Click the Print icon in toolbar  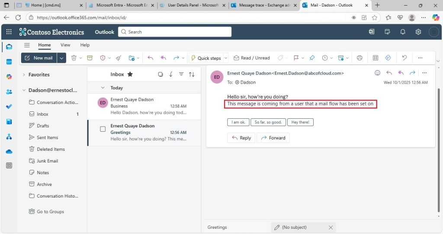(360, 58)
